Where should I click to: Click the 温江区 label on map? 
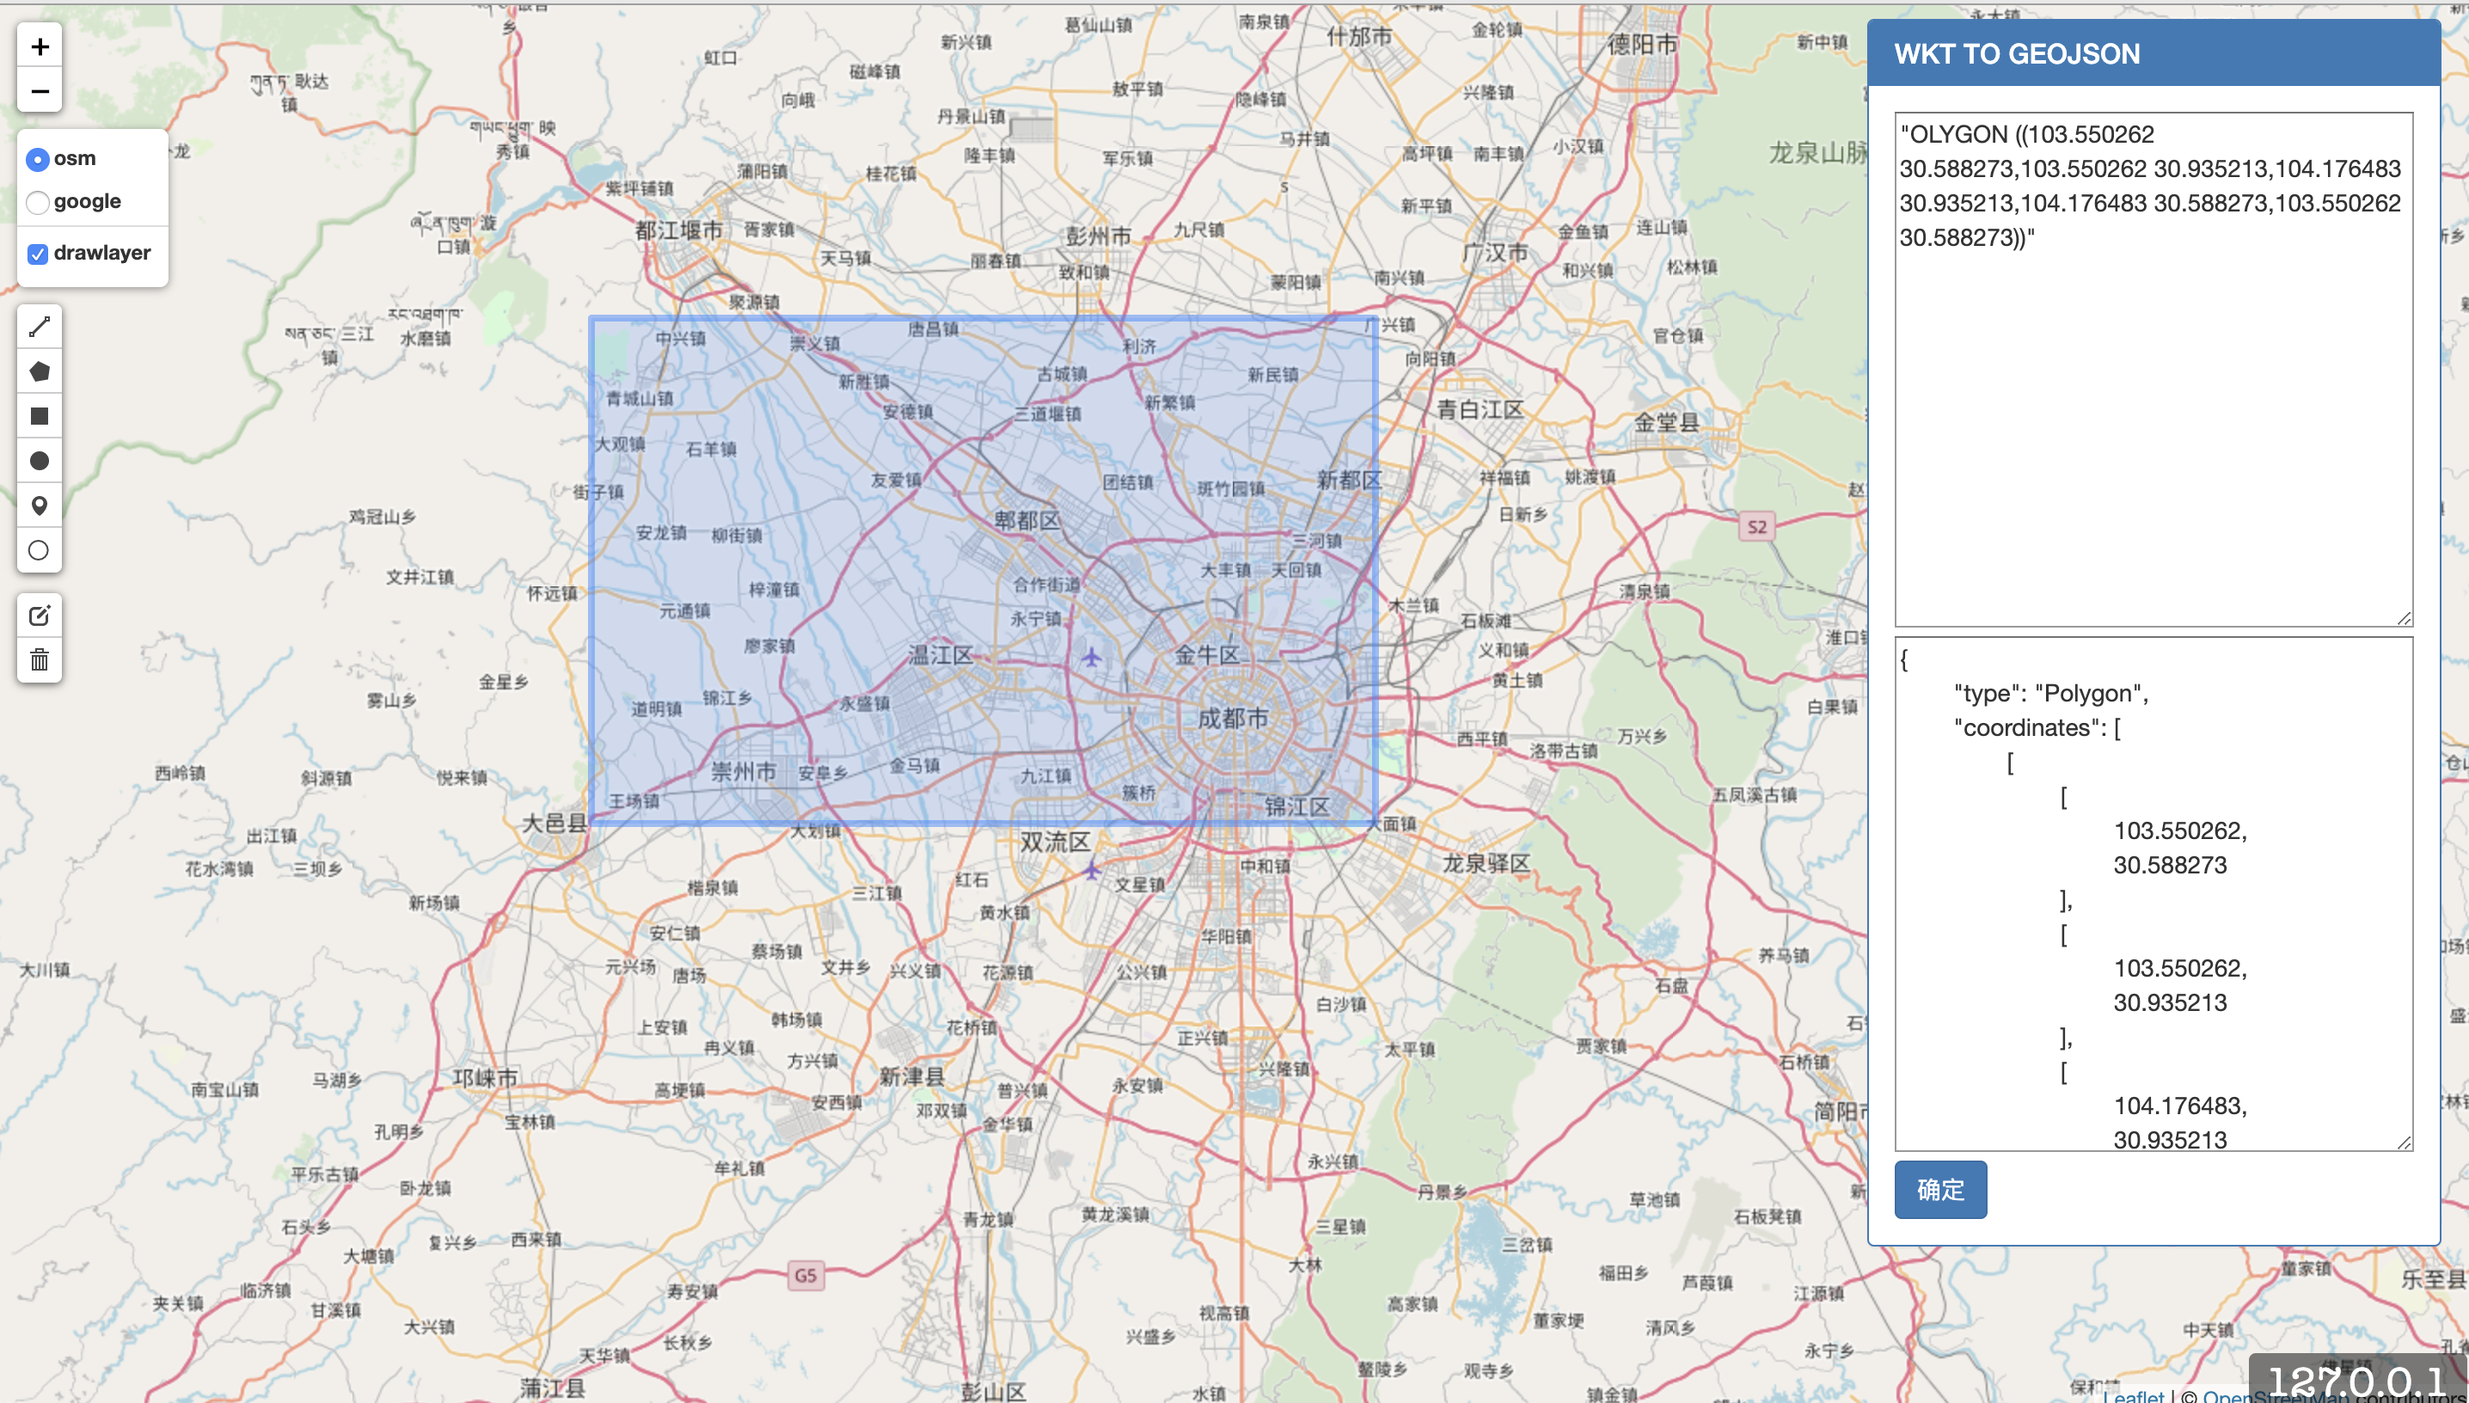(x=940, y=655)
